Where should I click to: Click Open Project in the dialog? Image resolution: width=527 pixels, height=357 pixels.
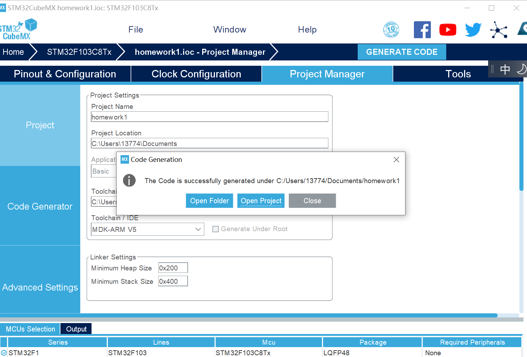261,201
